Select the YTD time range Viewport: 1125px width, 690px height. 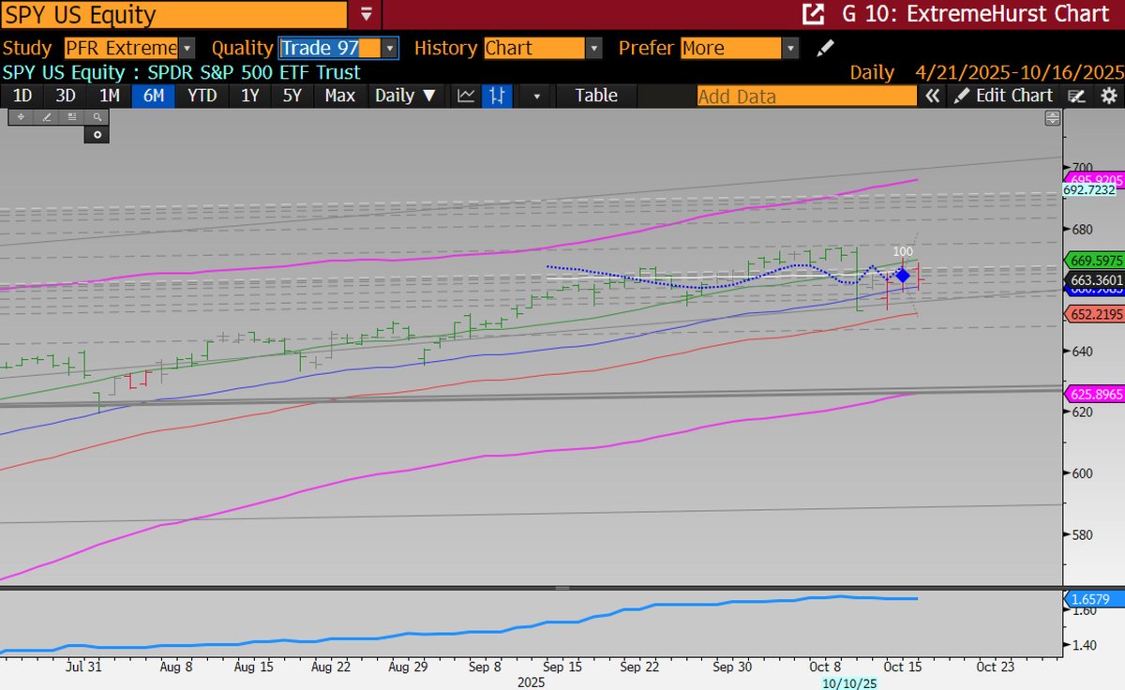tap(202, 95)
